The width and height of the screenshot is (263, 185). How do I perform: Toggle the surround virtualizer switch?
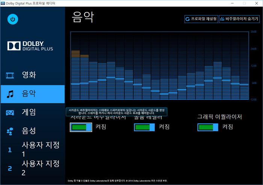coord(81,127)
